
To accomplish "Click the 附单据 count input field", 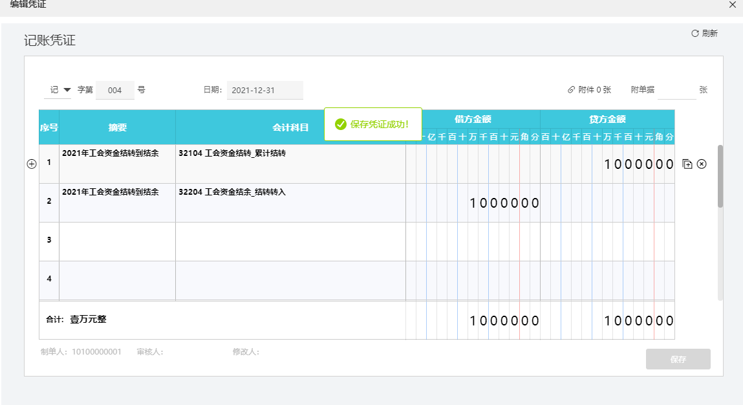I will click(676, 91).
